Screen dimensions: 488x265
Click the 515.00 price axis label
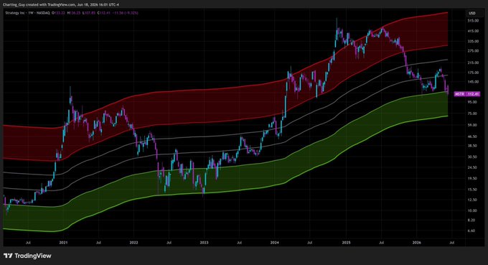click(x=473, y=21)
